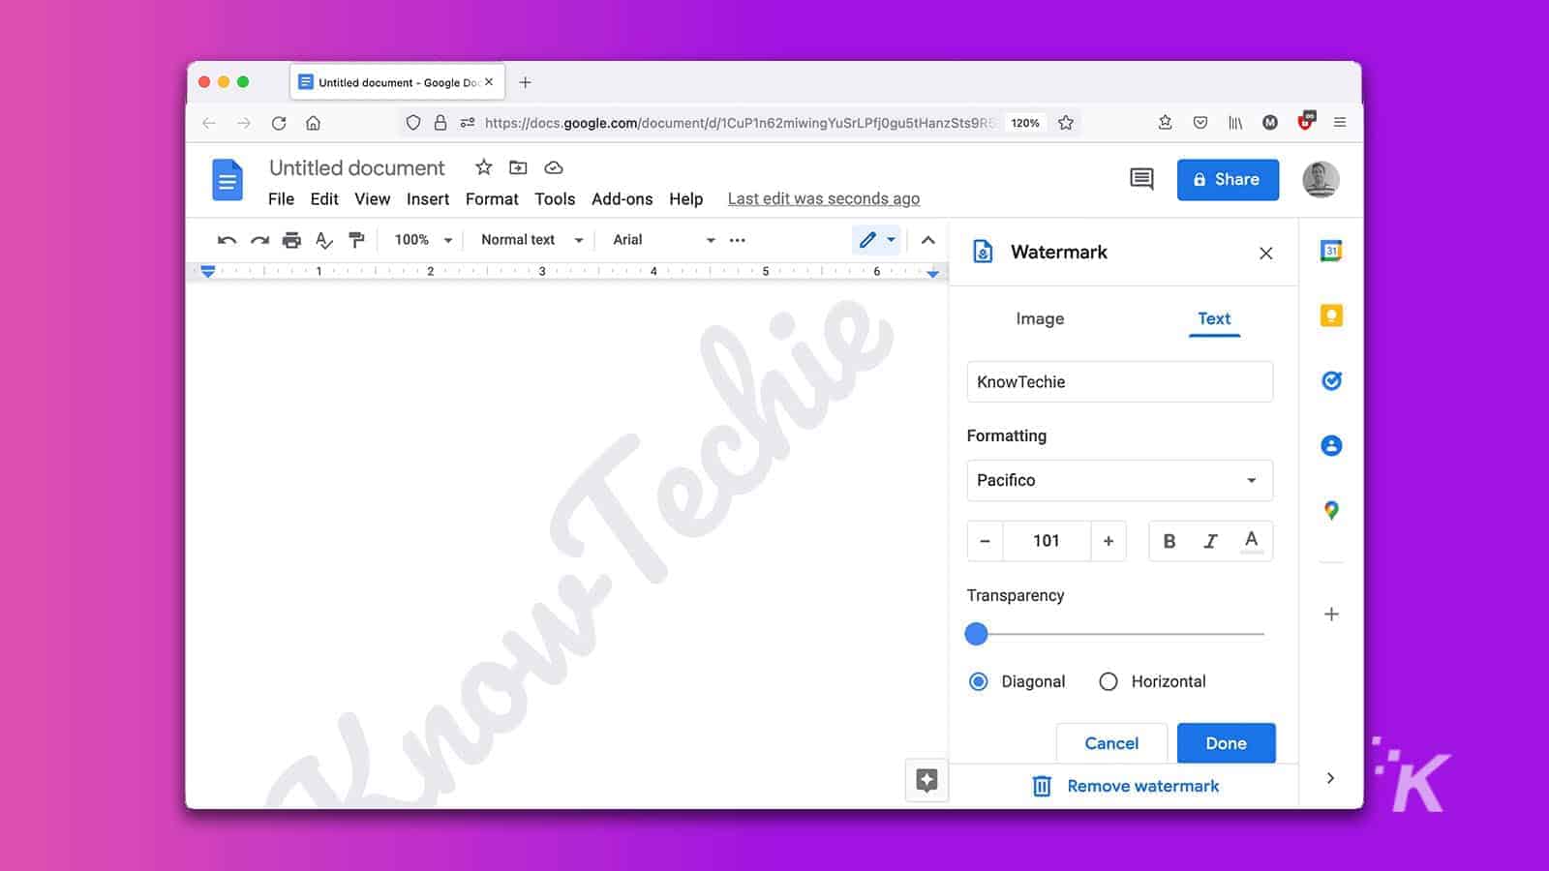
Task: Click the Redo icon
Action: coord(259,239)
